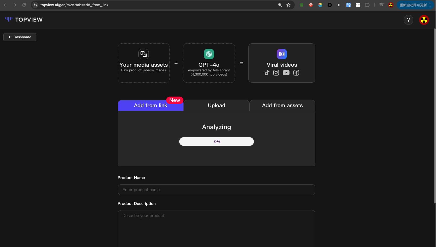The image size is (436, 247).
Task: Switch to the Upload tab
Action: tap(216, 106)
